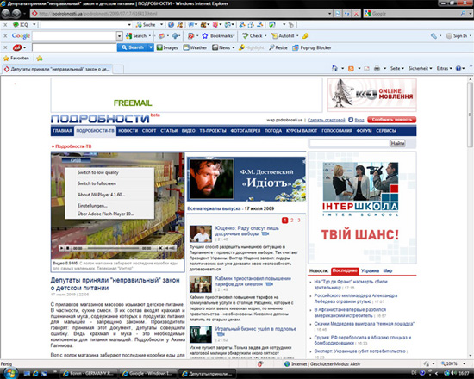Select Switch to fullscreen in context menu

[97, 183]
